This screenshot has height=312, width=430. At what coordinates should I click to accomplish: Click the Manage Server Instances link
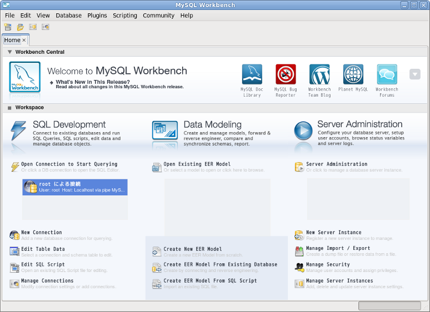(339, 281)
